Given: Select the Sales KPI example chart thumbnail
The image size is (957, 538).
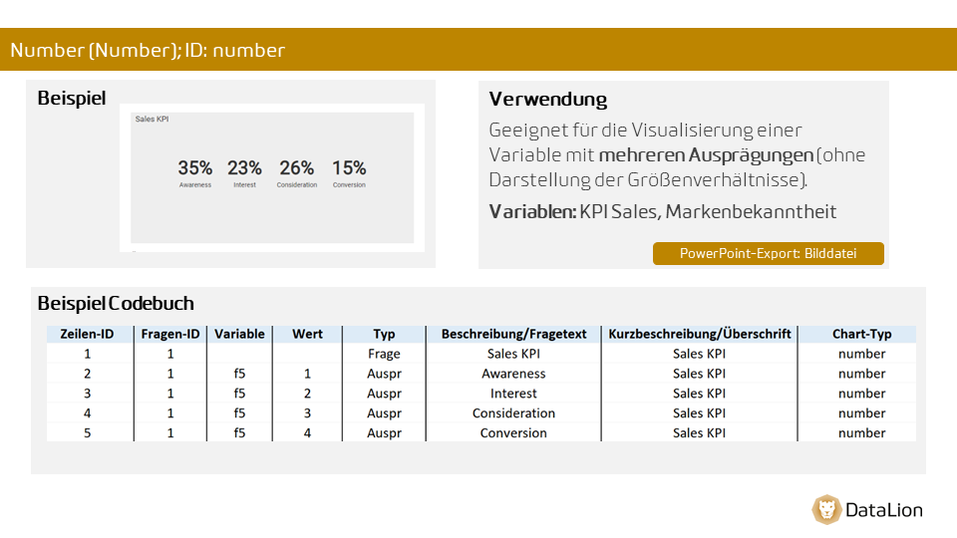Looking at the screenshot, I should pyautogui.click(x=272, y=177).
